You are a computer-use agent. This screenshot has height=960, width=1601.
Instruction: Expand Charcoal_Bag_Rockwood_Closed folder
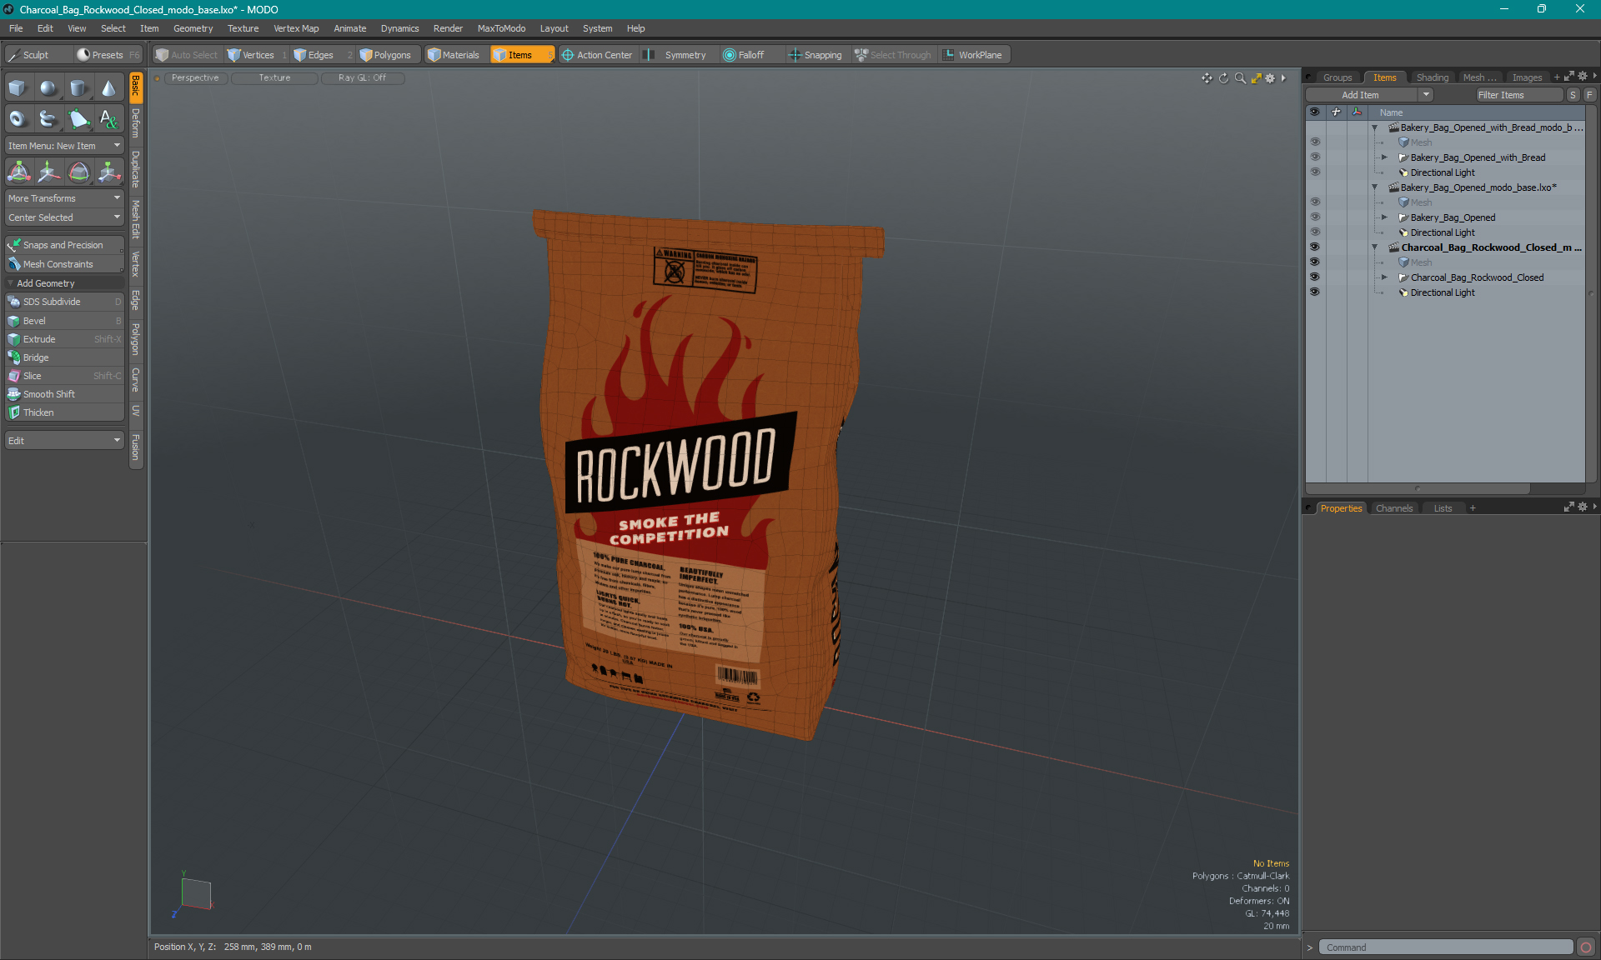point(1385,277)
